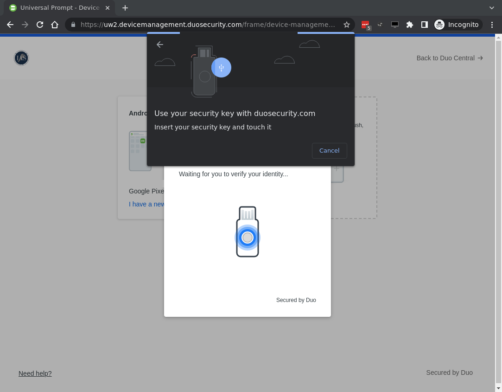Open the Chrome three-dot menu
Screen dimensions: 502x392
pyautogui.click(x=492, y=25)
